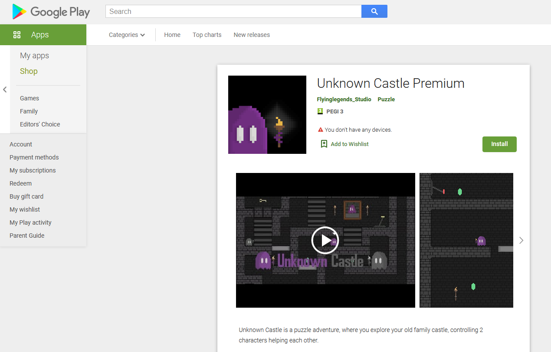
Task: Open the Top charts tab
Action: coord(207,35)
